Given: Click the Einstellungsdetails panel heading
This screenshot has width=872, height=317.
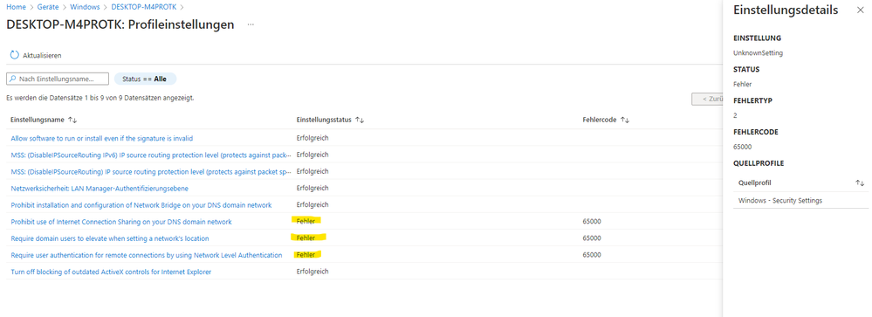Looking at the screenshot, I should [786, 10].
